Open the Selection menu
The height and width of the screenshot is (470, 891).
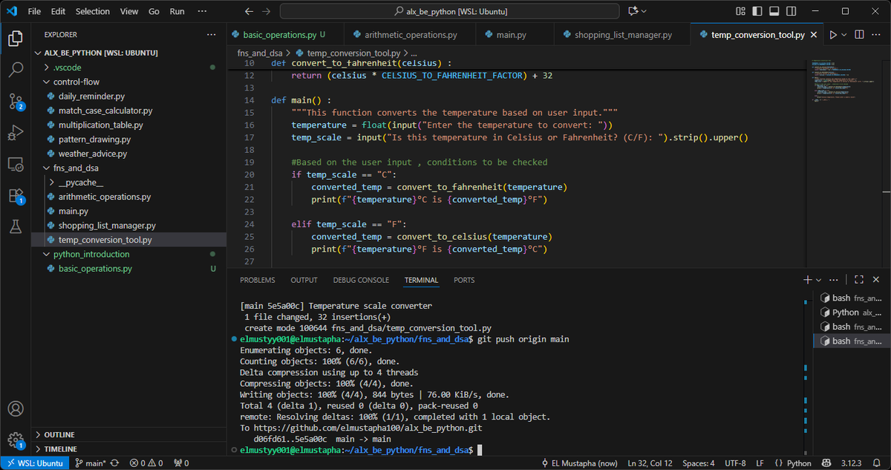coord(92,11)
